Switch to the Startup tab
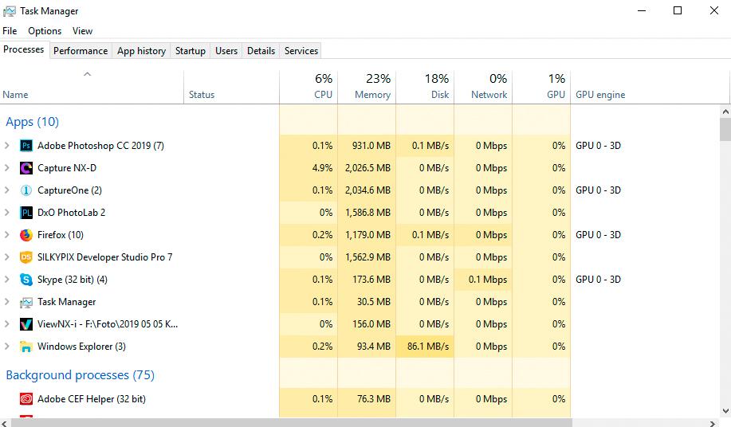Image resolution: width=731 pixels, height=427 pixels. [191, 51]
